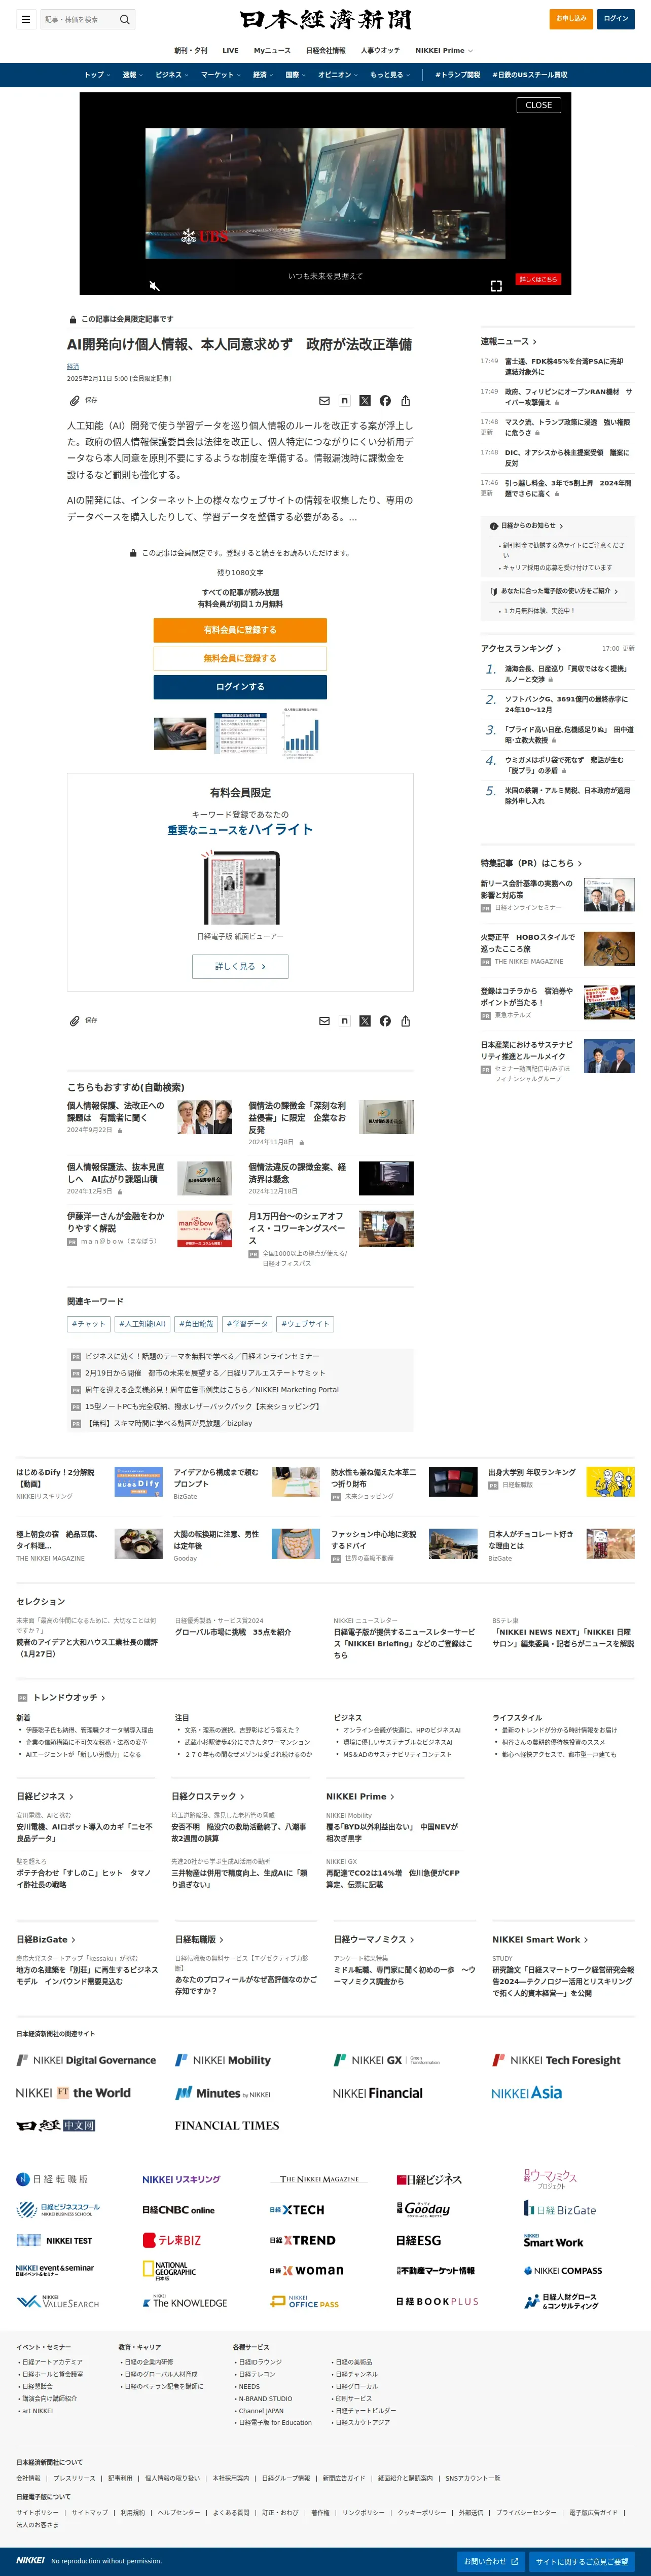Select the #人工知能(AI) keyword tag

143,1324
